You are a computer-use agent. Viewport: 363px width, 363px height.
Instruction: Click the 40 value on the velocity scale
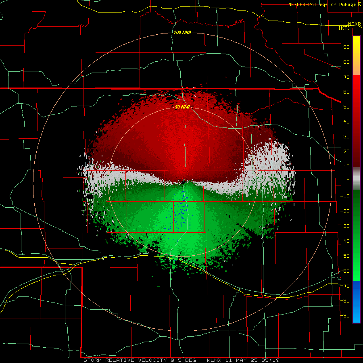[x=346, y=121]
